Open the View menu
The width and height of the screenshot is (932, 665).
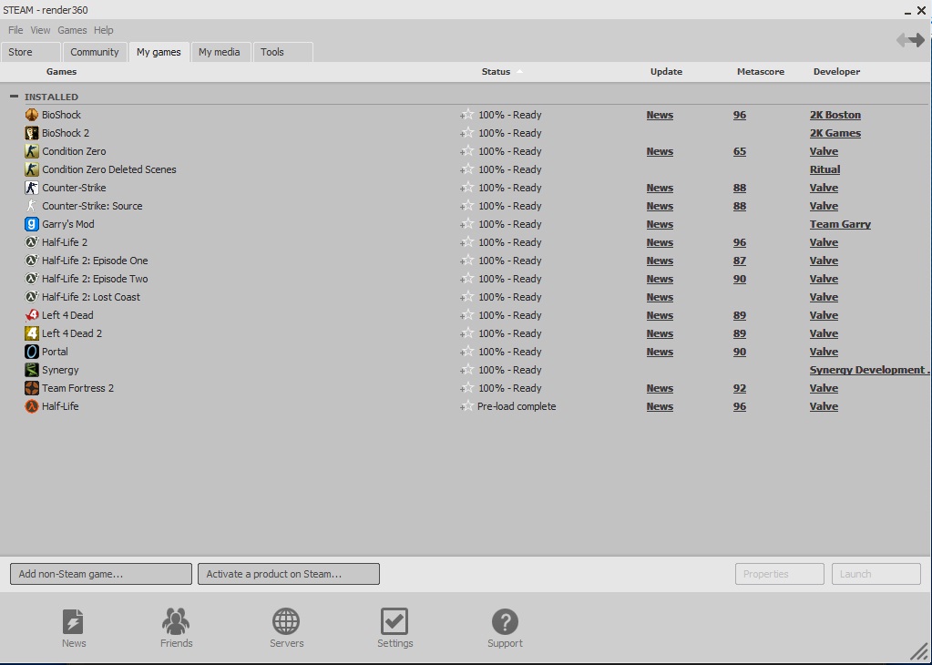tap(40, 30)
